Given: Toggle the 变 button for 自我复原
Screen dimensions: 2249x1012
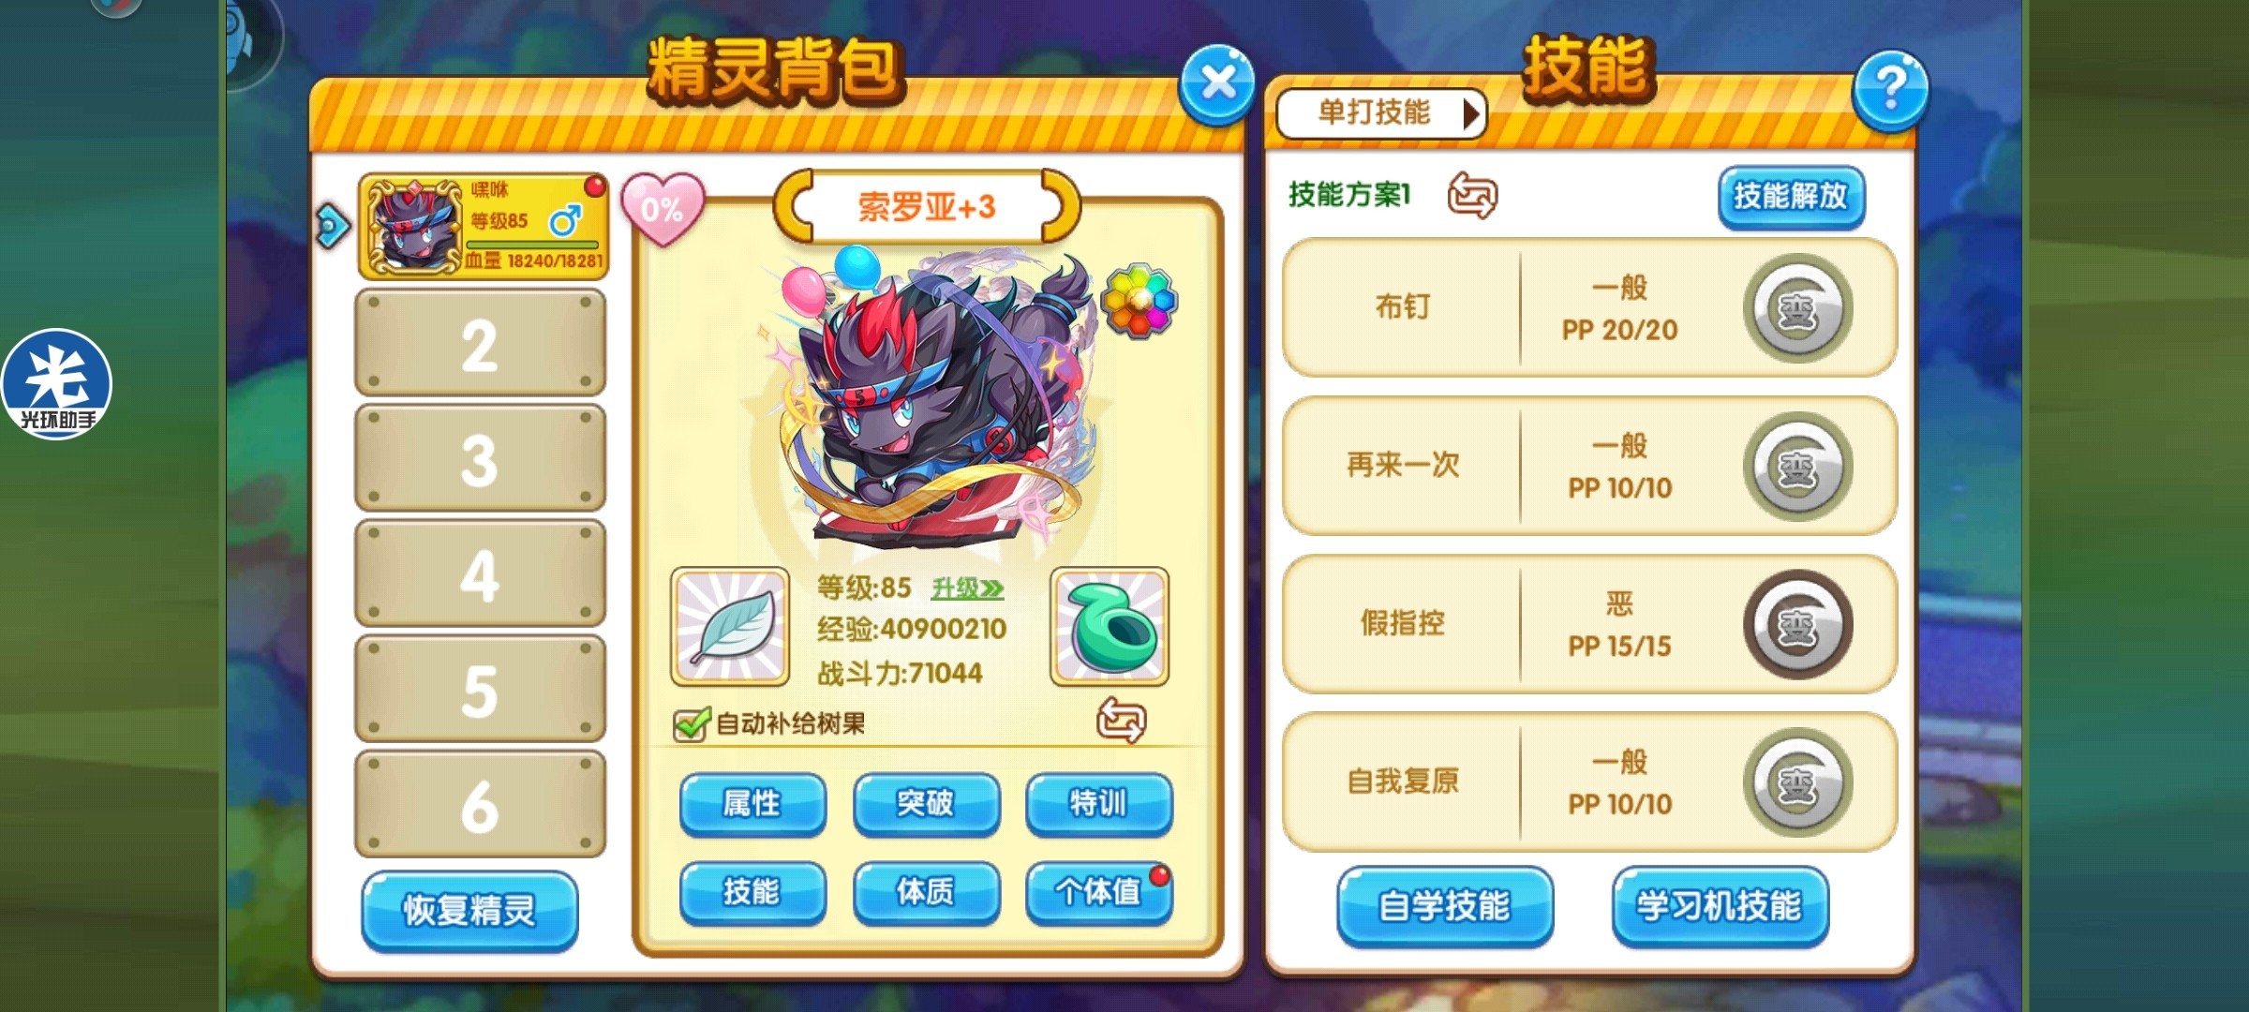Looking at the screenshot, I should (x=1797, y=782).
